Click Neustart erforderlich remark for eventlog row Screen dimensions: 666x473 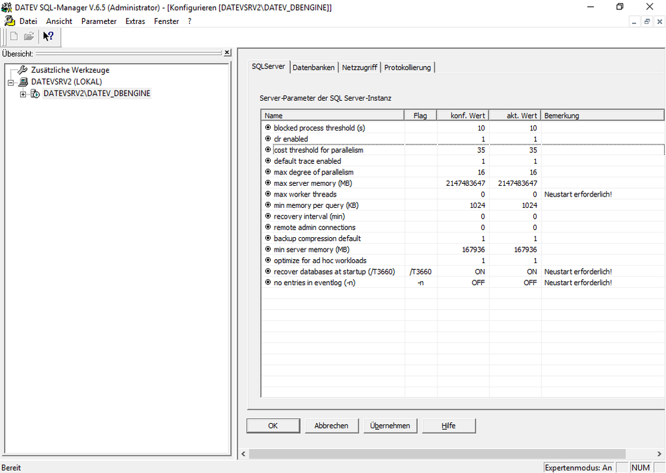pyautogui.click(x=578, y=282)
